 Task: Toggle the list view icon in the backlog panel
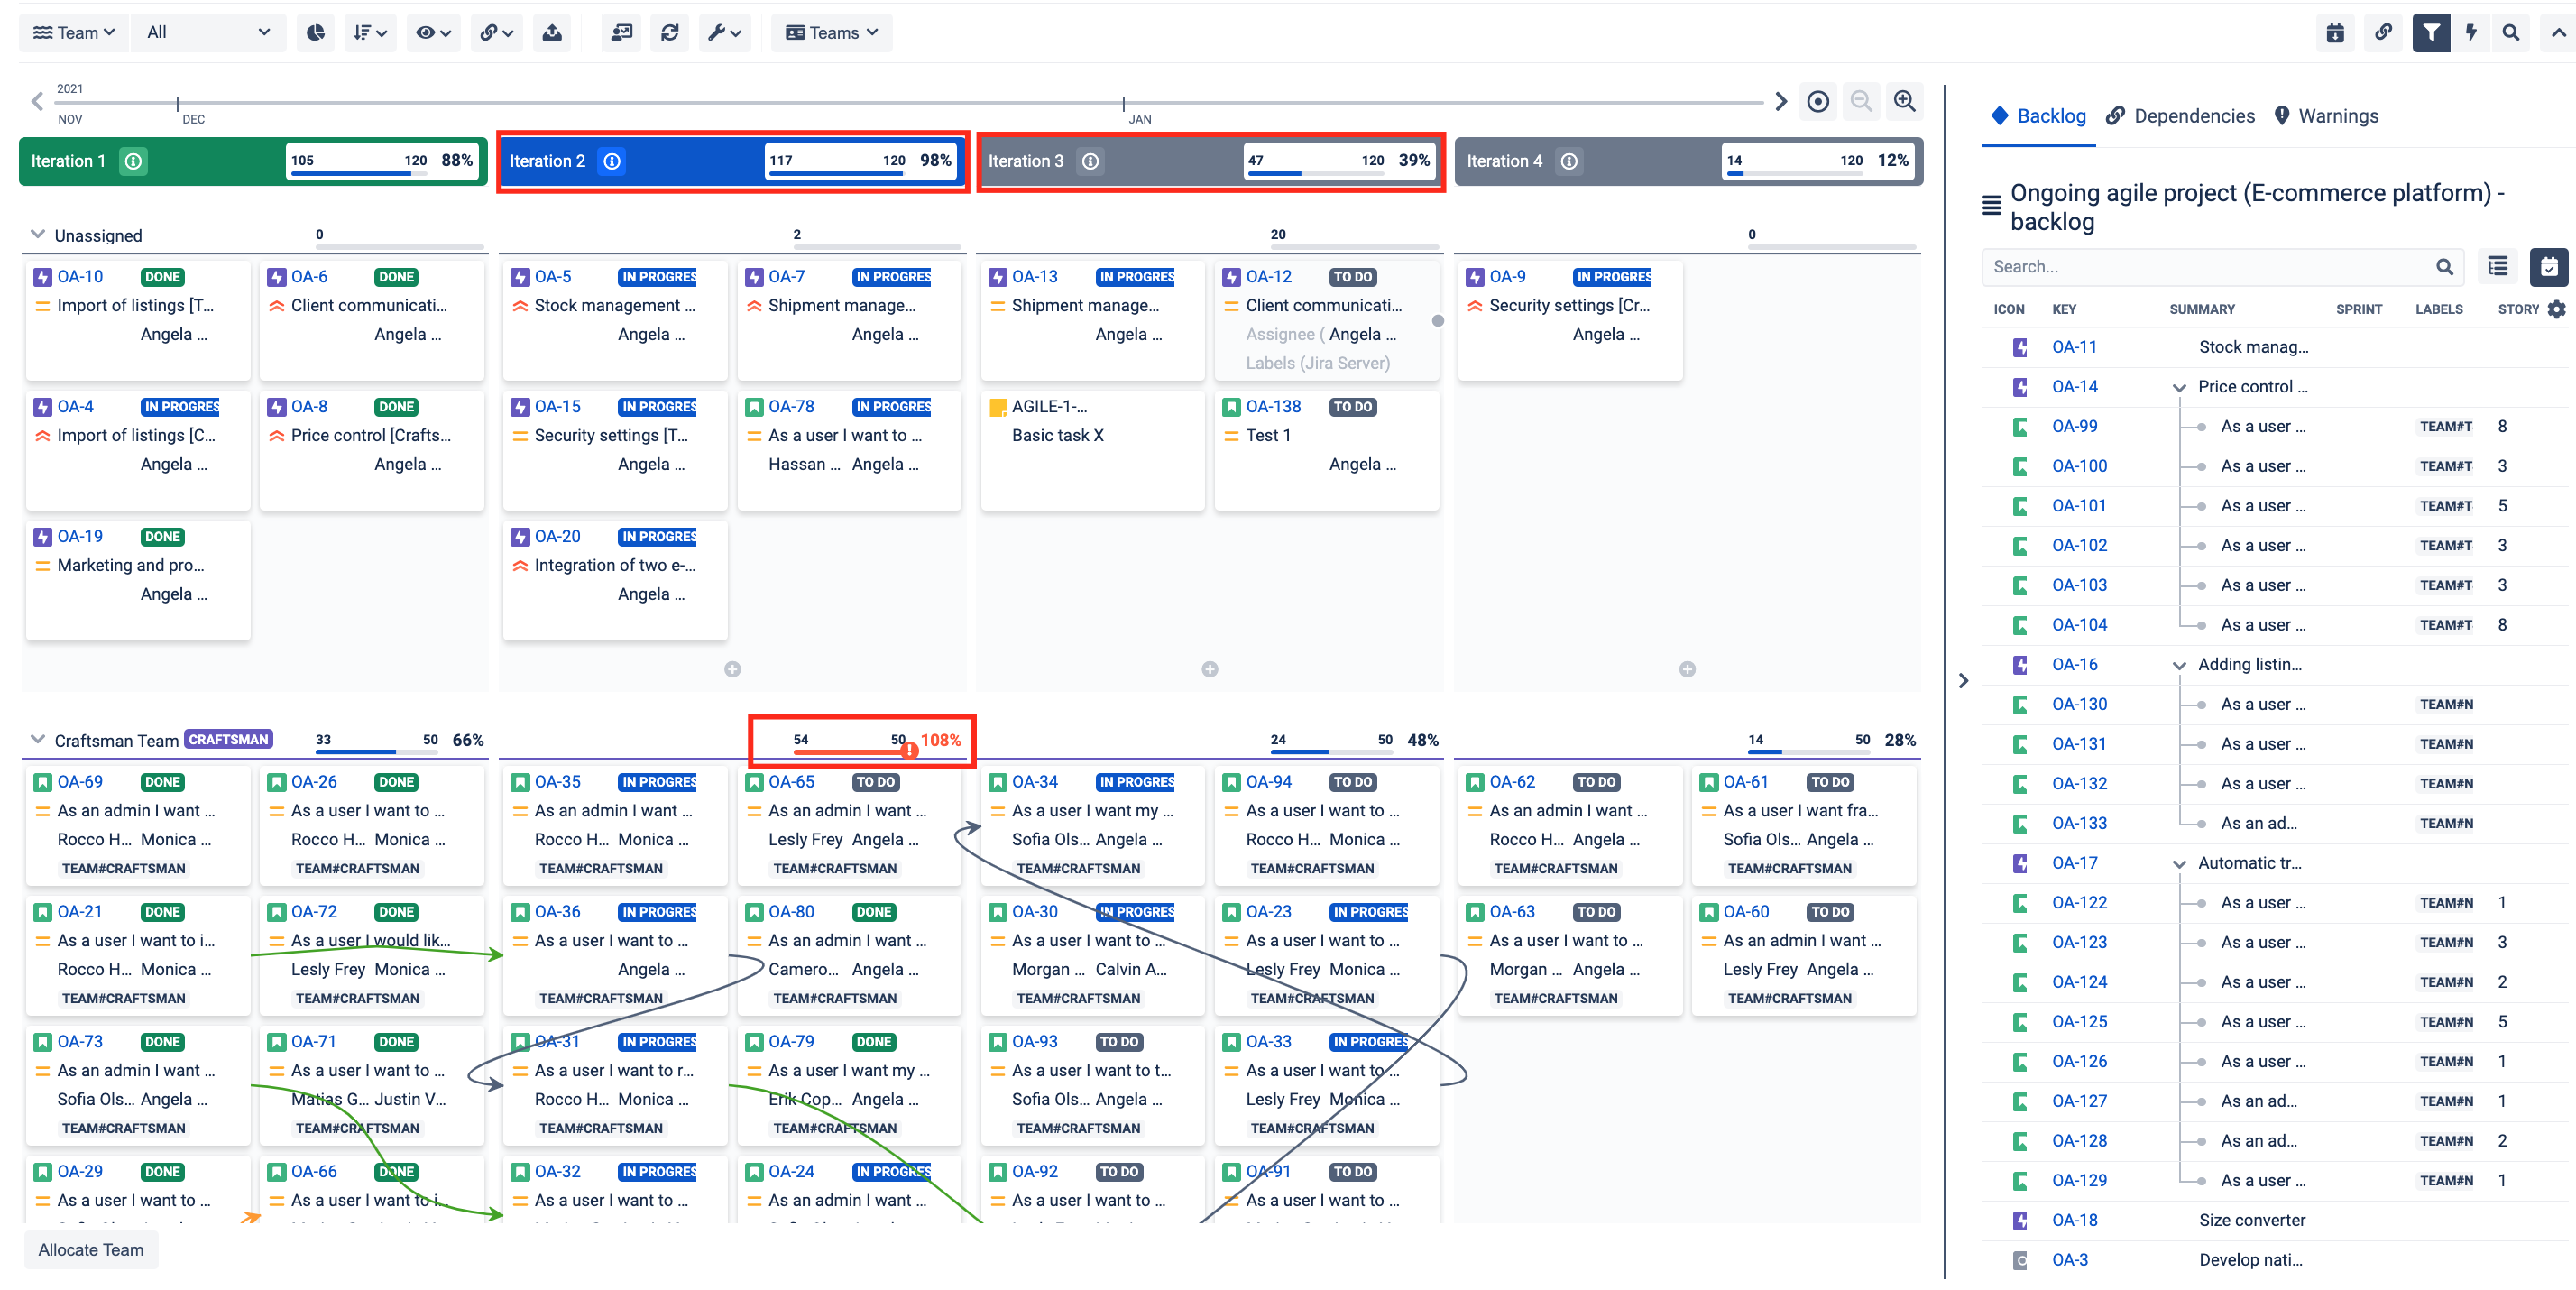coord(2498,266)
